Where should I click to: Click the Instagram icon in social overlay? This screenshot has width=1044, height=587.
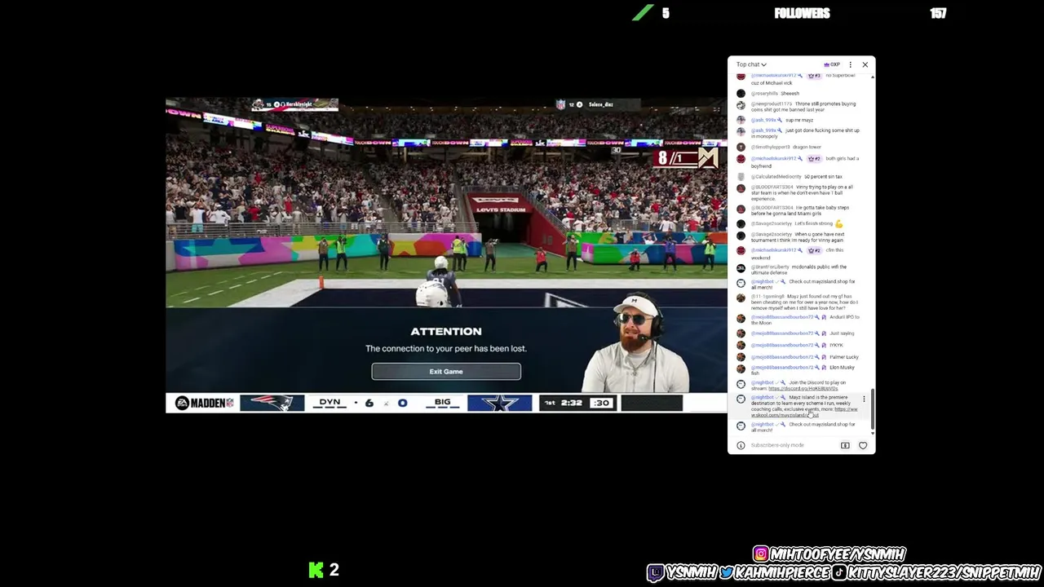point(760,554)
